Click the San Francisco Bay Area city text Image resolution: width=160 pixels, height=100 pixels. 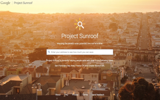tap(65, 66)
